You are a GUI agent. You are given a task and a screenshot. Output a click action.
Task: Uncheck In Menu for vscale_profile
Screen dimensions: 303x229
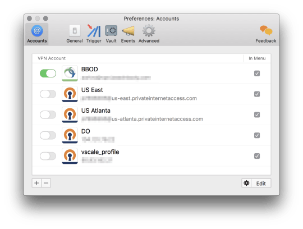[x=257, y=156]
